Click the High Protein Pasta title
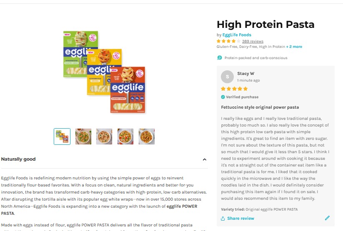This screenshot has height=231, width=343. (265, 25)
